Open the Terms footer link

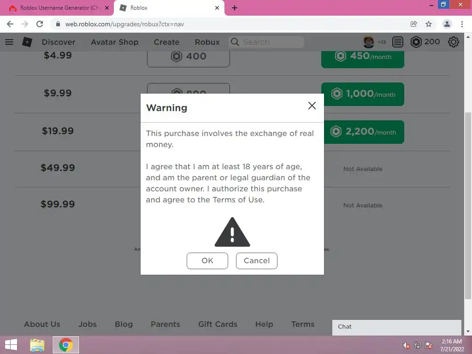[303, 324]
